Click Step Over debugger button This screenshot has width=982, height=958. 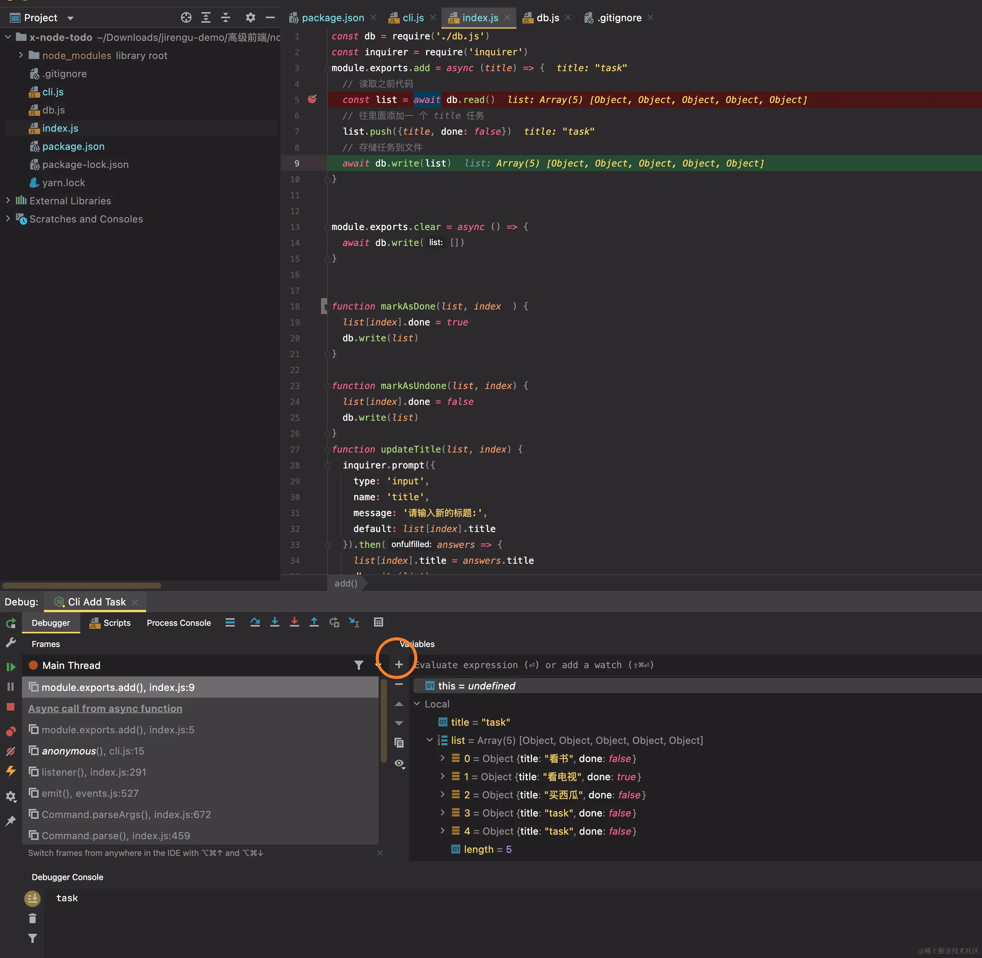point(255,622)
